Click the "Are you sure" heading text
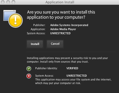Screen dimensions: 119x93 (x=61, y=15)
